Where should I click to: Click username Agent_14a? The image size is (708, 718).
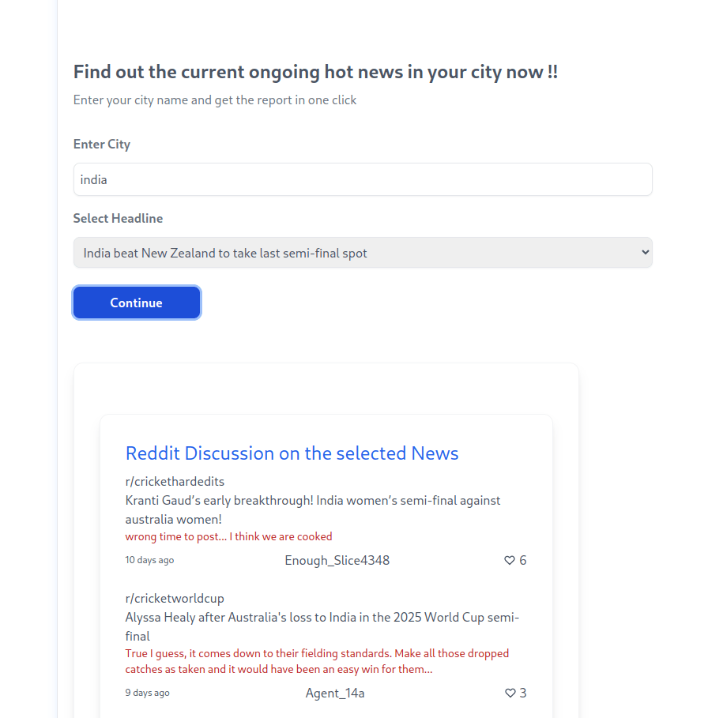(335, 693)
